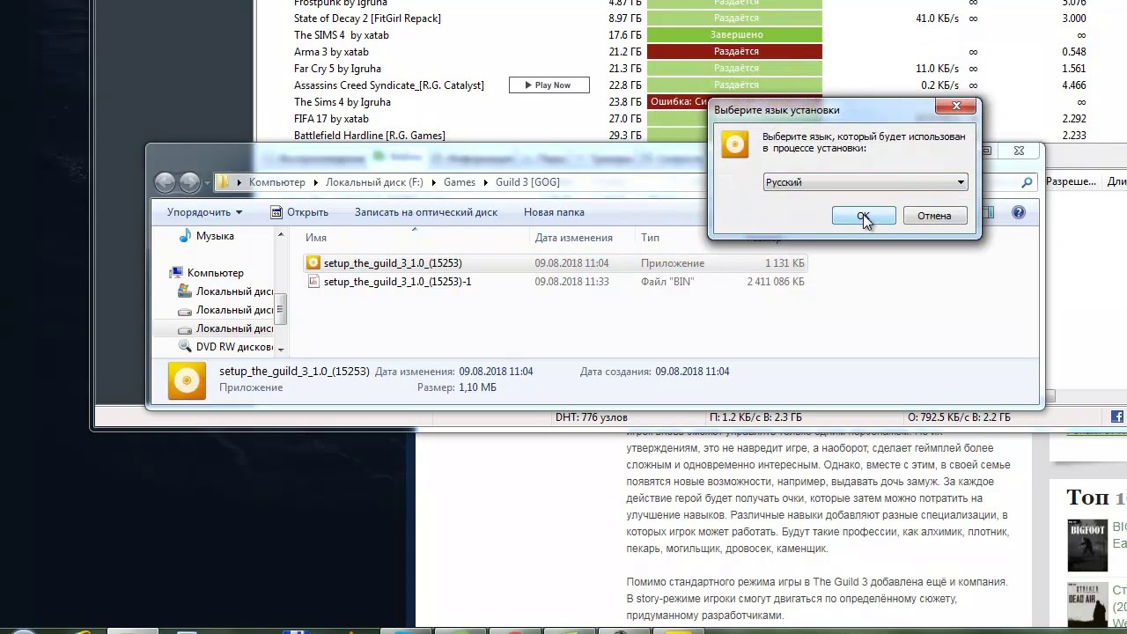Click the DHT: 776 узлов status entry
Screen dimensions: 1127x634
592,417
